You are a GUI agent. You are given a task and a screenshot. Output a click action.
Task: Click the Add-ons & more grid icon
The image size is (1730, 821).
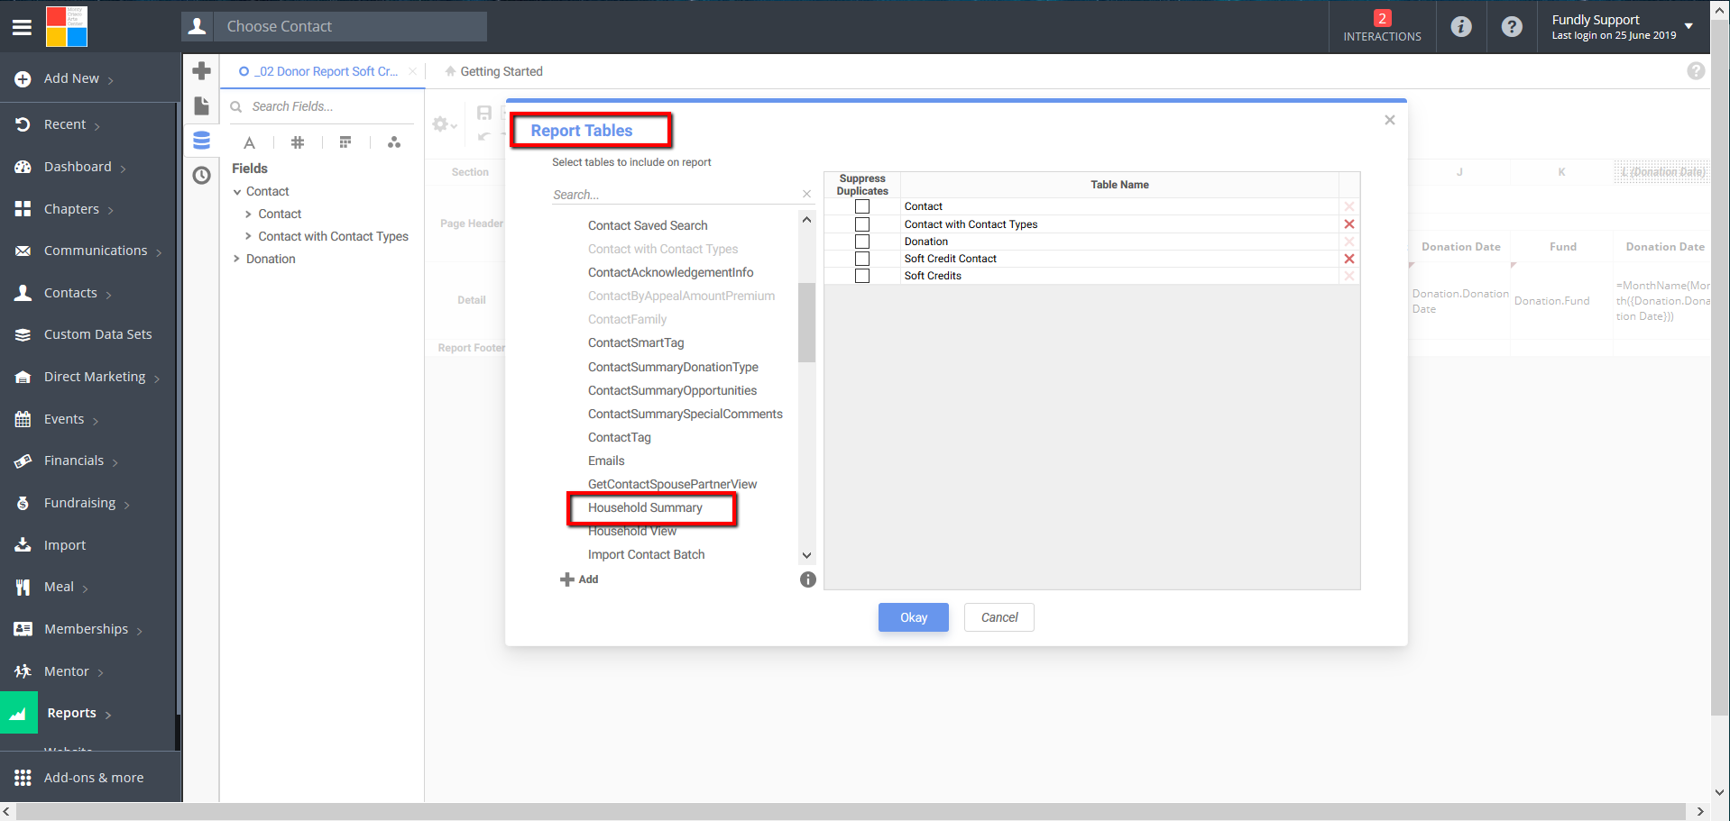(23, 778)
